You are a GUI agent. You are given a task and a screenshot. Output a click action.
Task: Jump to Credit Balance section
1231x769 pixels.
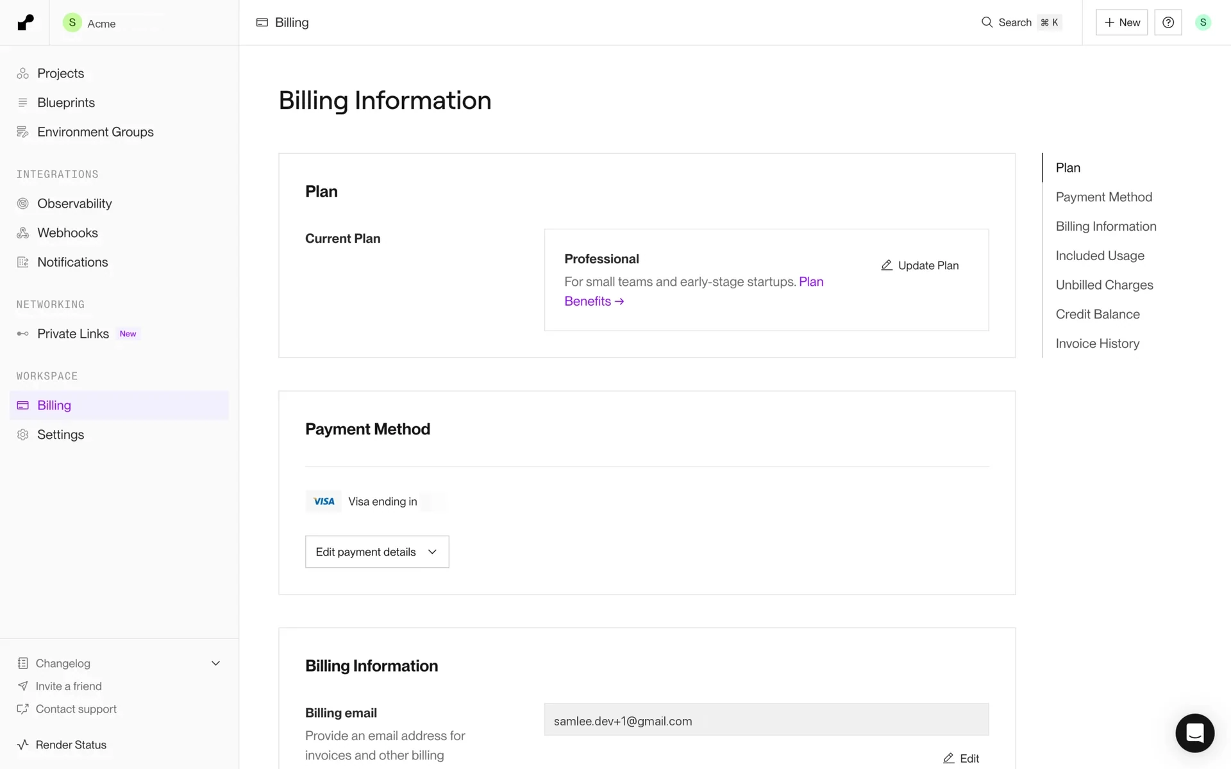coord(1098,314)
